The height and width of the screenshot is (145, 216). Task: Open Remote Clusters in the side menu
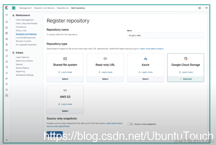23,41
